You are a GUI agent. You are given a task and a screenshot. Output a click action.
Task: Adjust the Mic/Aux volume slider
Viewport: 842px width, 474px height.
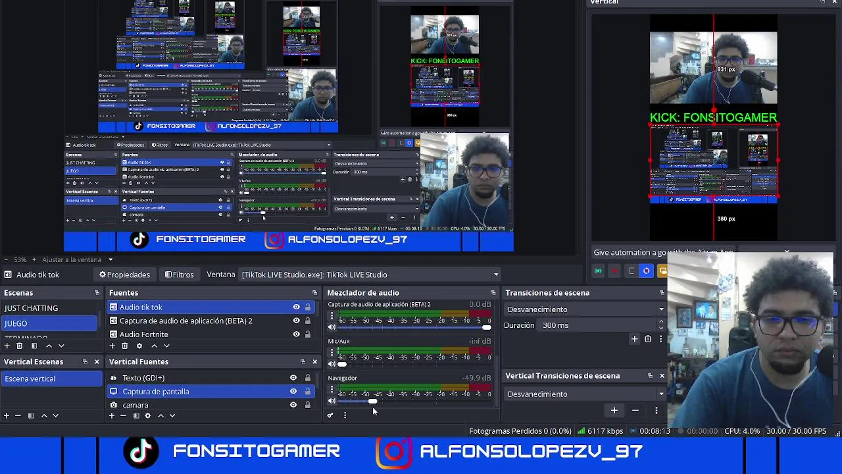tap(342, 364)
